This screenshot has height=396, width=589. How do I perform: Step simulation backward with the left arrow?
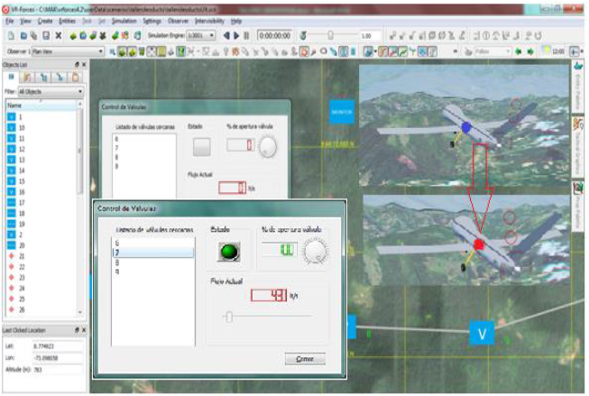click(226, 36)
